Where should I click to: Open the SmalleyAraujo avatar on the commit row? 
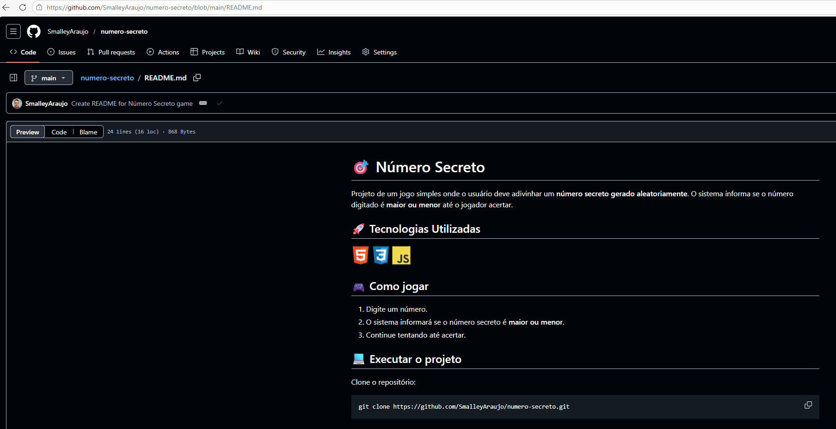coord(17,103)
